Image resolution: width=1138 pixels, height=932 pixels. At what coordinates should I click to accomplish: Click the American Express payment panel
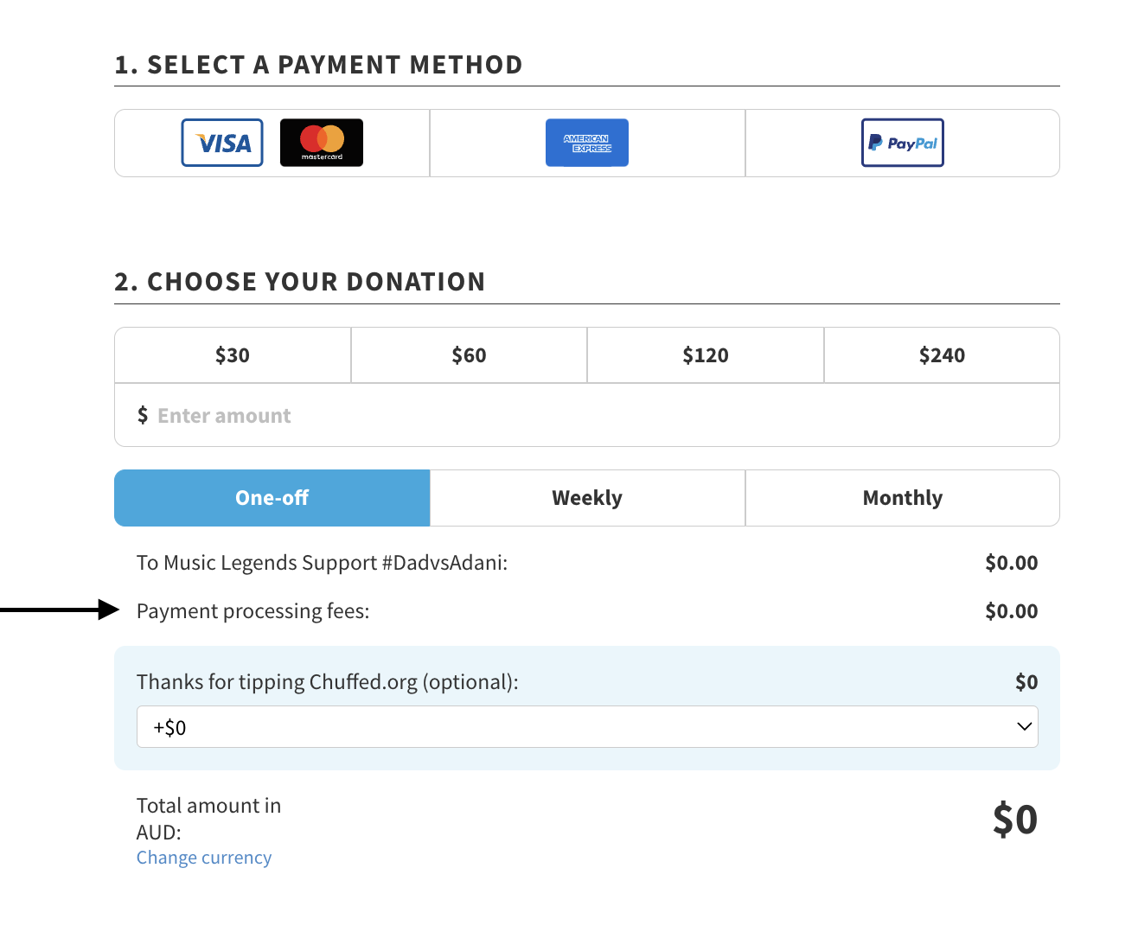point(587,144)
